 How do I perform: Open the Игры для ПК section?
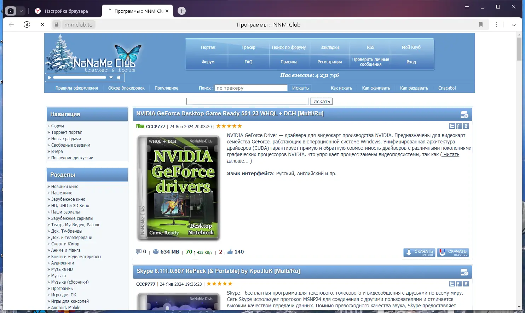click(x=64, y=295)
